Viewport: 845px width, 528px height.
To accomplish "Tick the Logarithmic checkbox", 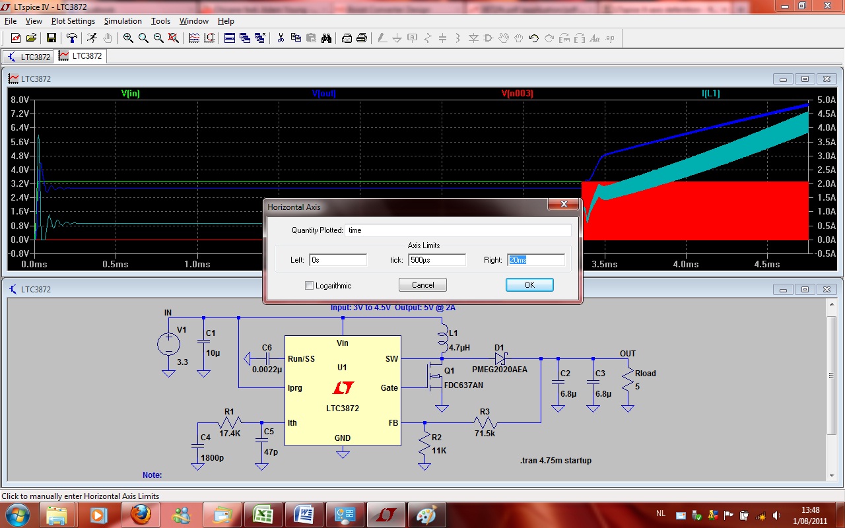I will point(309,286).
